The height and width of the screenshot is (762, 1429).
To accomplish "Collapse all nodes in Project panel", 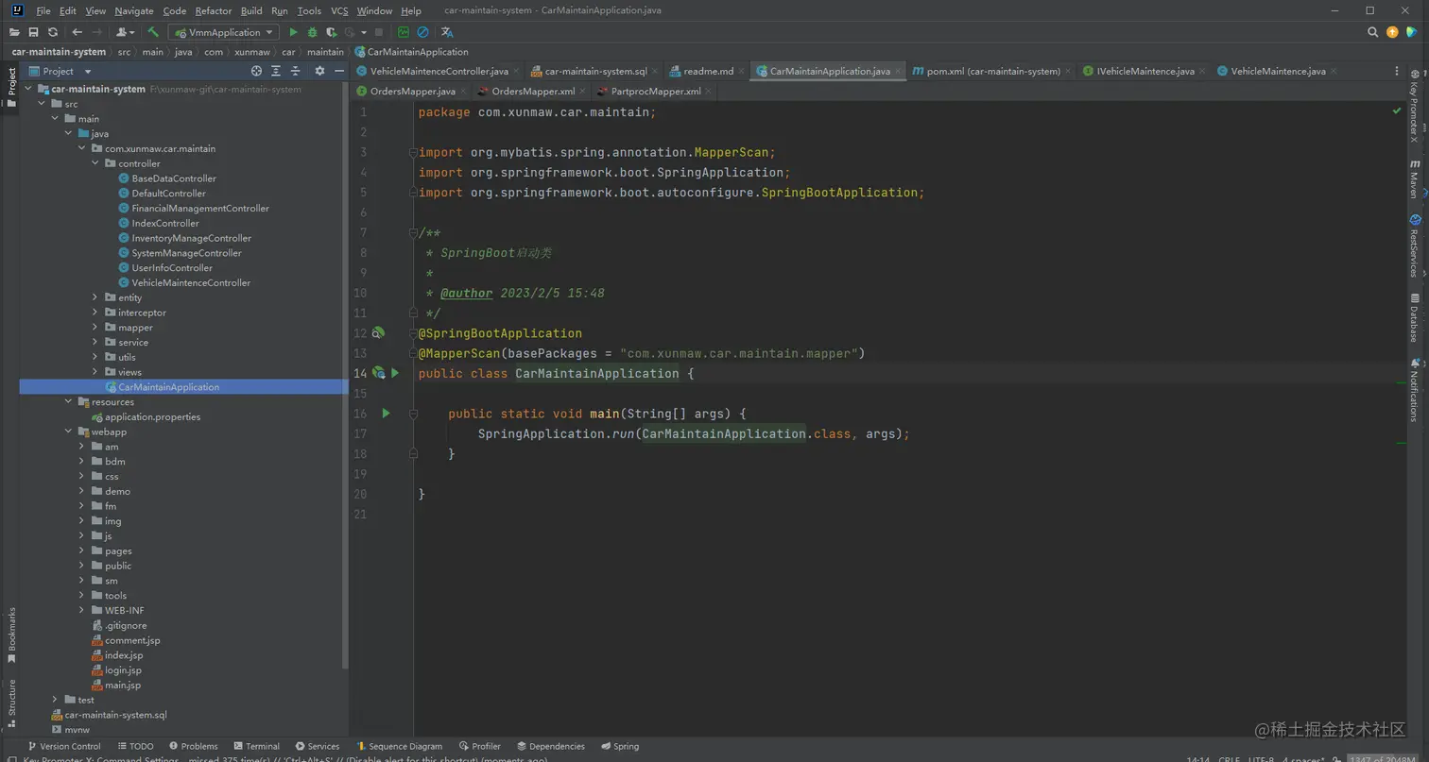I will (x=296, y=71).
